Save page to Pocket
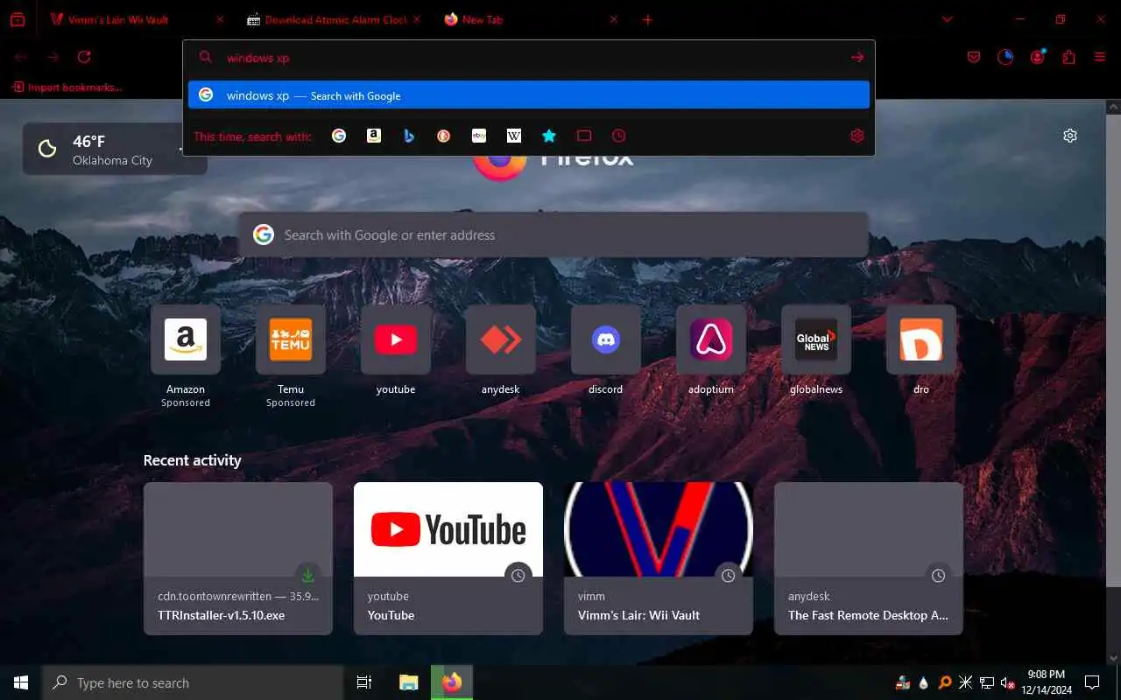 pos(974,57)
